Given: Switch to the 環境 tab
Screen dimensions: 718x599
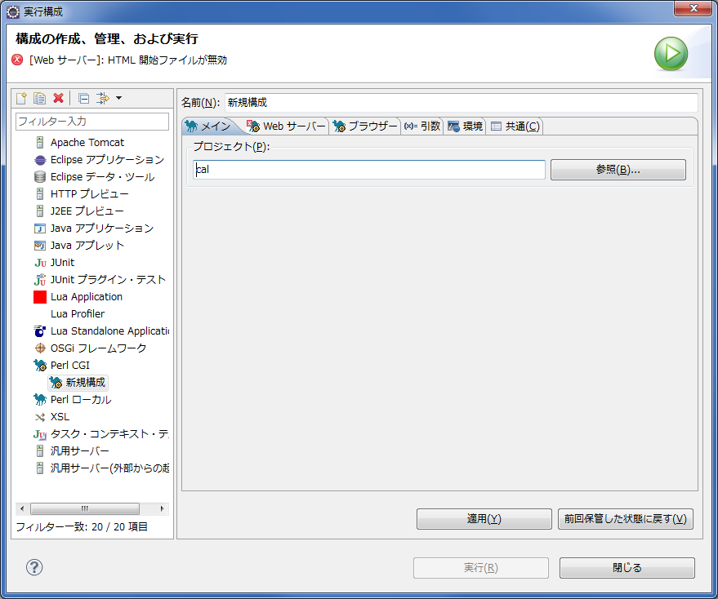Looking at the screenshot, I should pos(466,126).
